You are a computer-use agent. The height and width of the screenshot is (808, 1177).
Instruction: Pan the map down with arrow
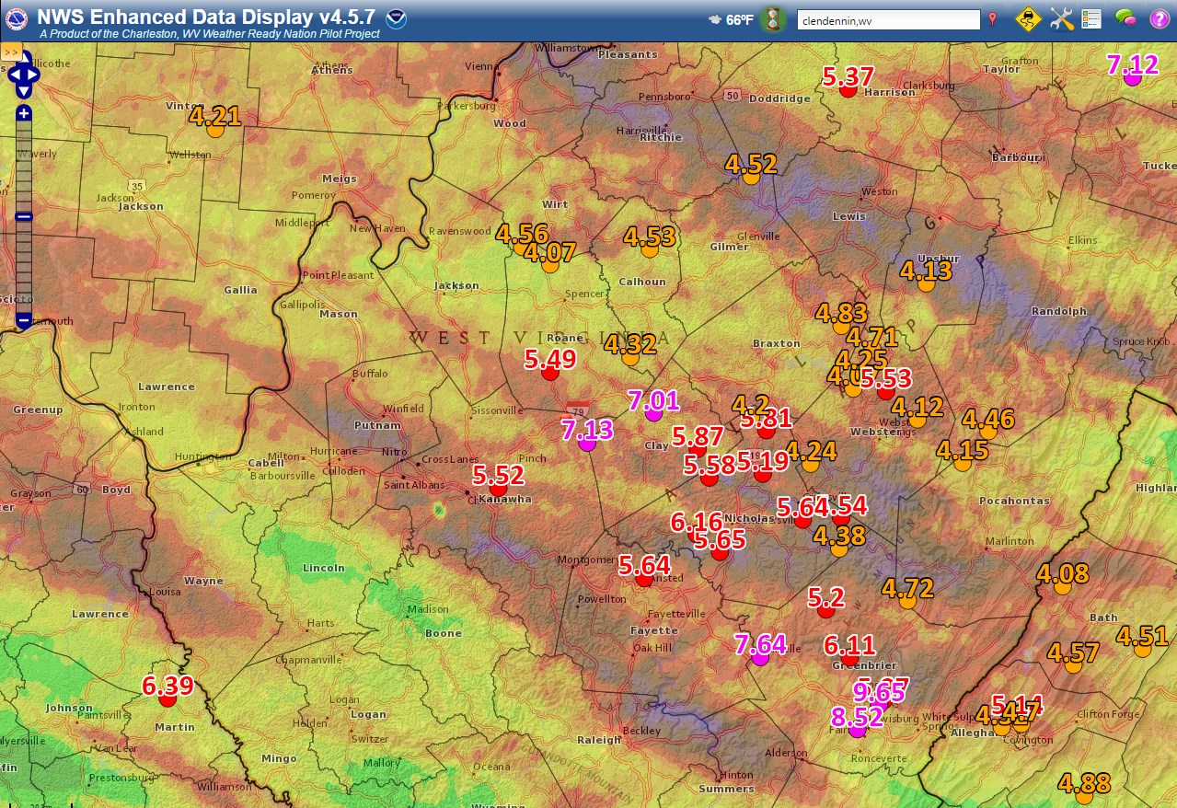[24, 88]
